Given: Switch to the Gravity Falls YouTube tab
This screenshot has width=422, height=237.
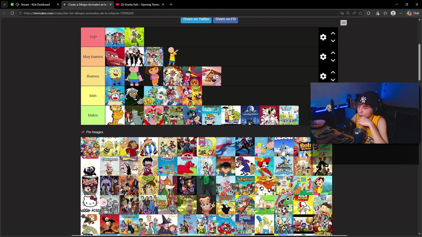Looking at the screenshot, I should (140, 5).
